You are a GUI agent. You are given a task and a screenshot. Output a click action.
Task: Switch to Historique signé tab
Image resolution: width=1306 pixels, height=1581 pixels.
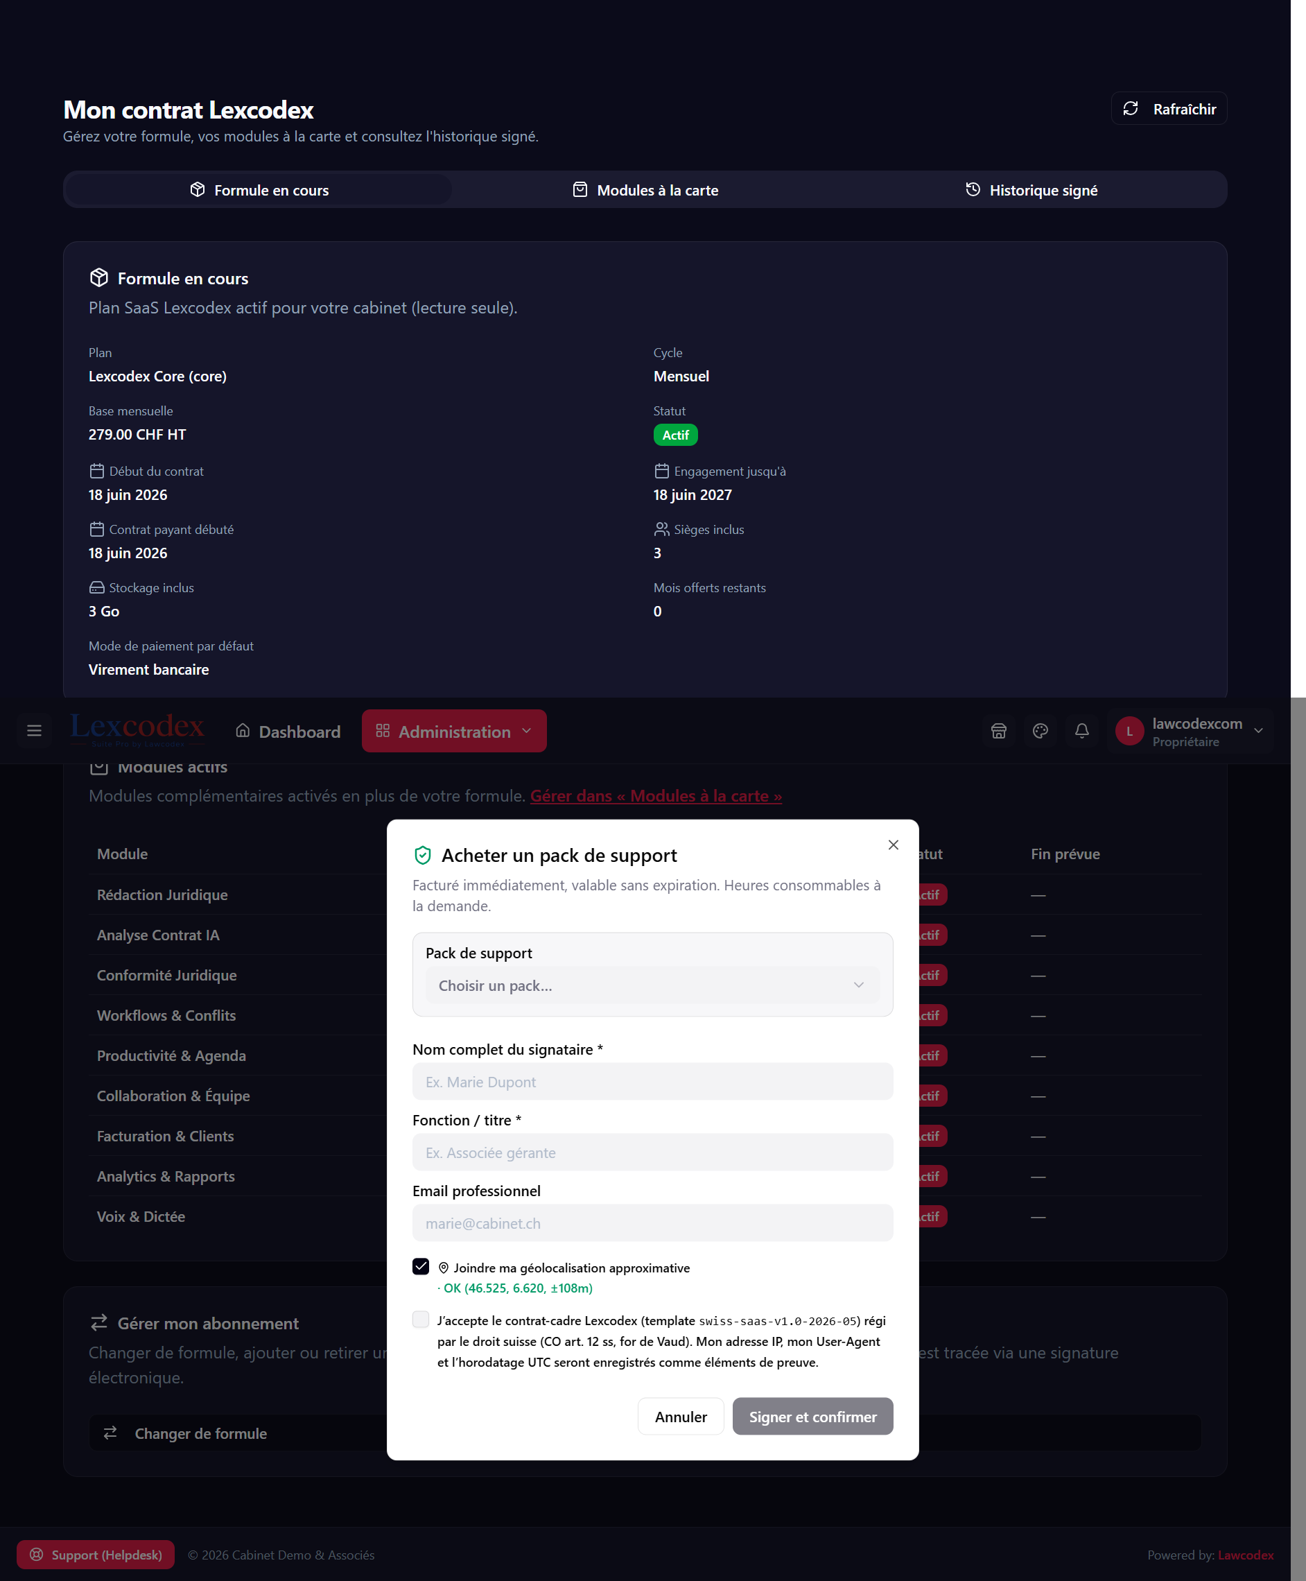pyautogui.click(x=1031, y=189)
